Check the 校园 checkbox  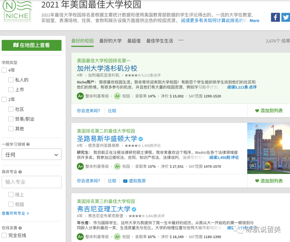(x=11, y=204)
